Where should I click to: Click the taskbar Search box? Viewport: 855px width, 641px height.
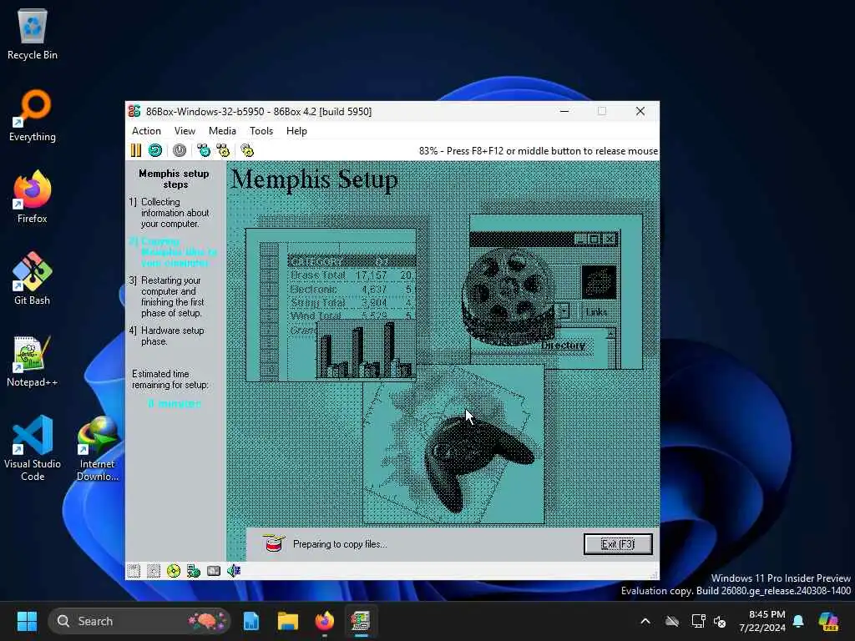[139, 621]
